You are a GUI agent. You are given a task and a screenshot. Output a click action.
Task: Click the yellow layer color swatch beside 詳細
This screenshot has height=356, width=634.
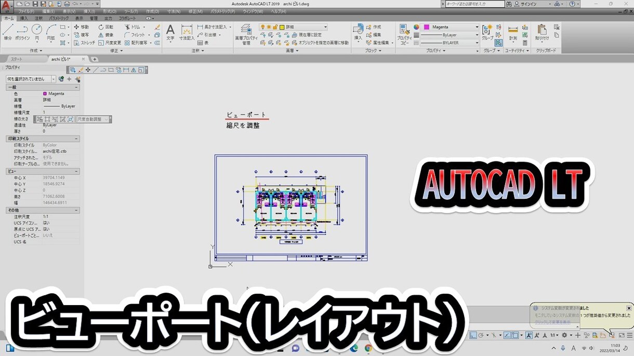pyautogui.click(x=282, y=27)
